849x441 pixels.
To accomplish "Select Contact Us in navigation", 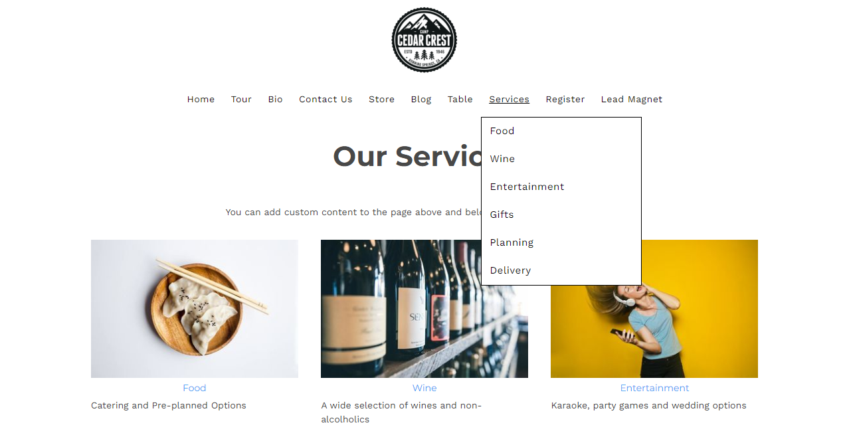I will 326,100.
